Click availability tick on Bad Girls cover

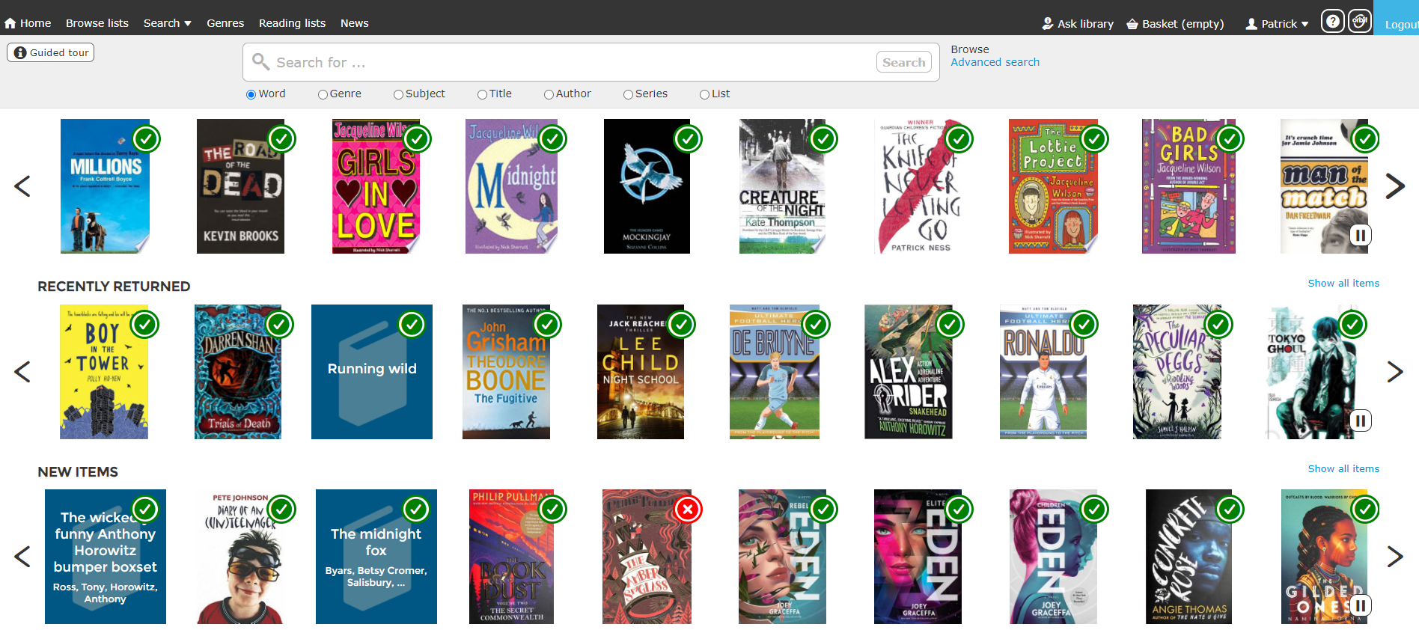click(1230, 138)
